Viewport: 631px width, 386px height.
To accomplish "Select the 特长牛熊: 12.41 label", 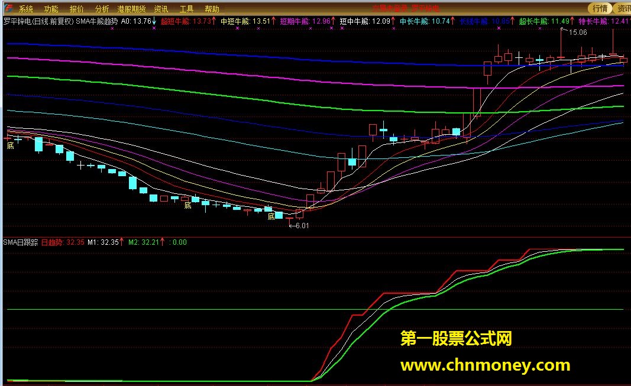I will tap(604, 21).
